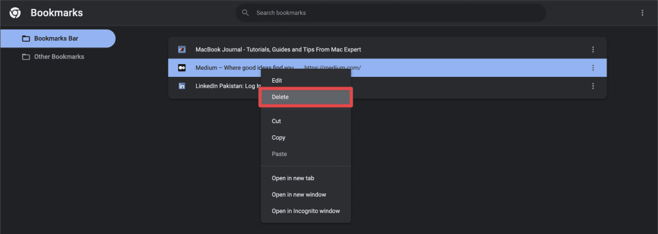
Task: Click the Chrome logo icon
Action: click(x=15, y=13)
